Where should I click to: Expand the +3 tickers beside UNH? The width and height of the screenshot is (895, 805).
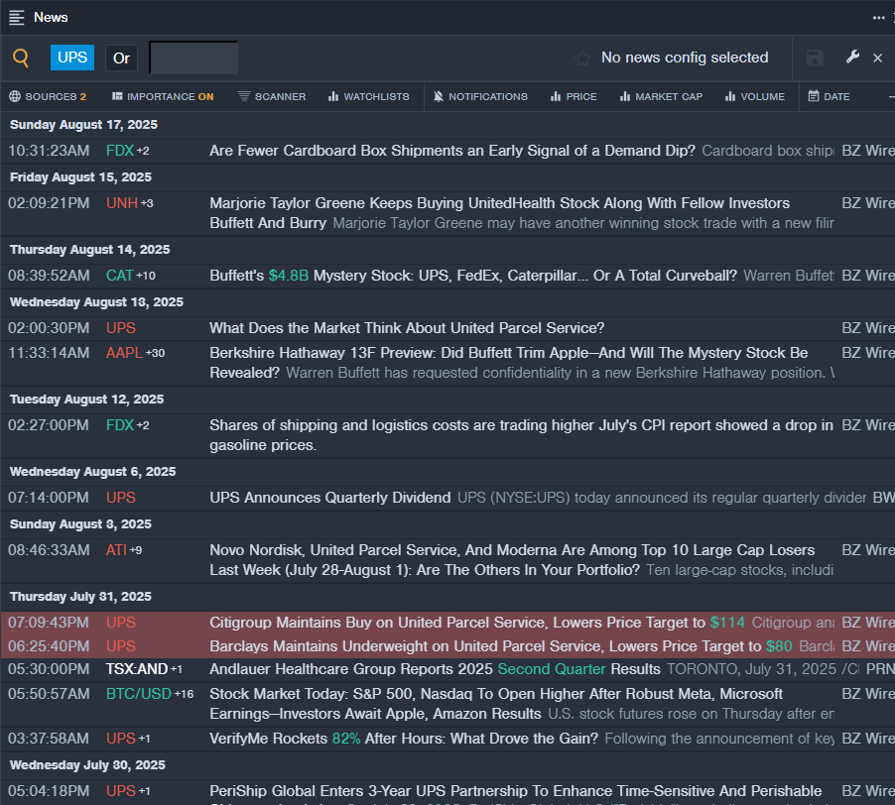pyautogui.click(x=147, y=203)
